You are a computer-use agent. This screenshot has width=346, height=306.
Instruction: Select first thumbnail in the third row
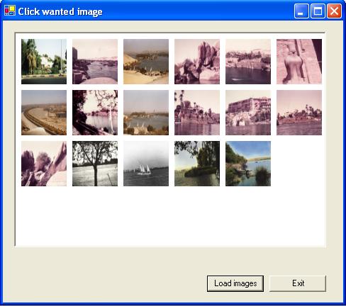click(x=44, y=164)
